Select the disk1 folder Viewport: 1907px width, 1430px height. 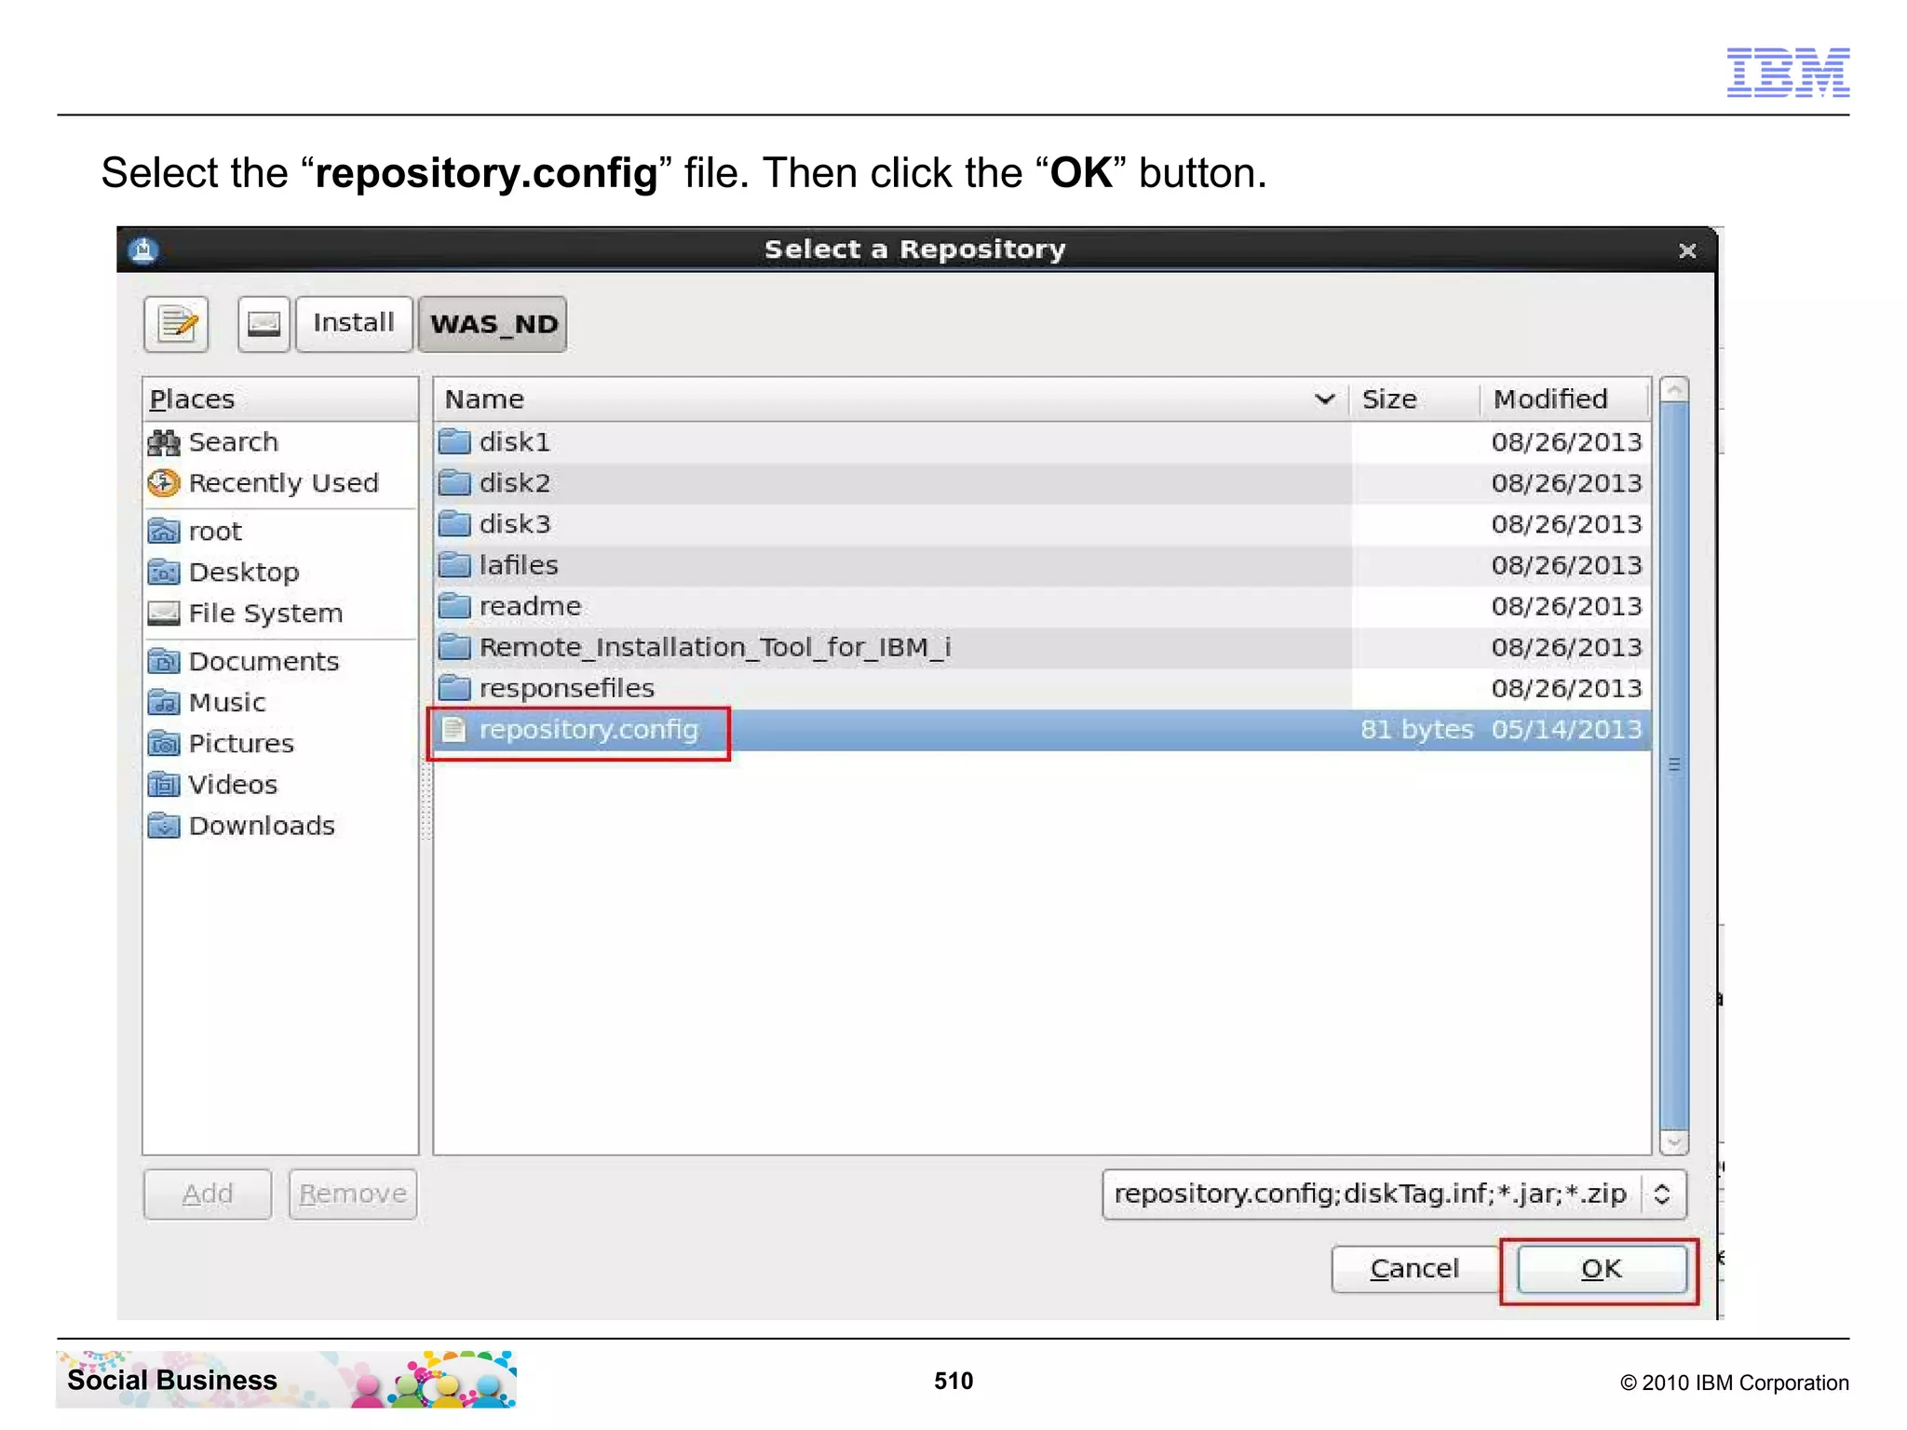1042,442
